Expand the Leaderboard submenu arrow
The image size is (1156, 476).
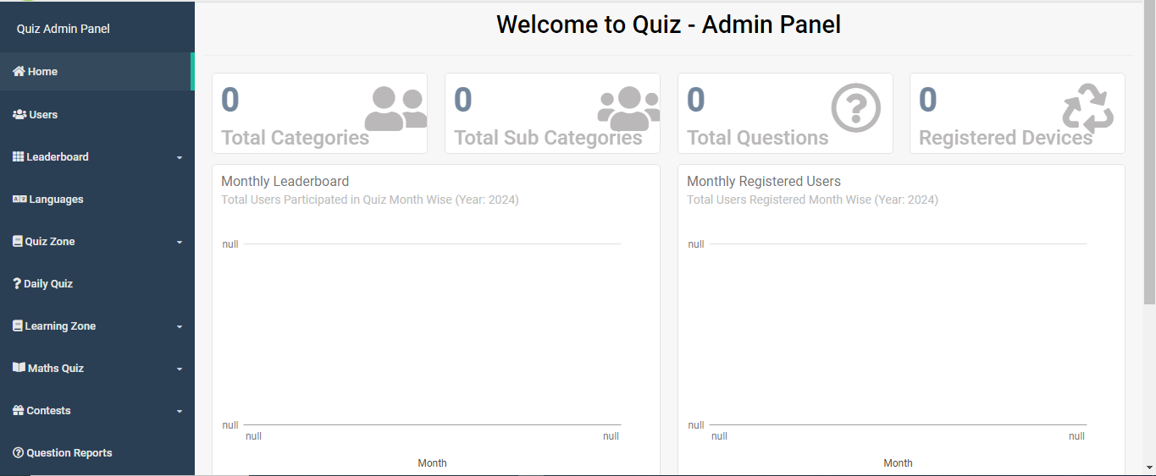coord(180,157)
